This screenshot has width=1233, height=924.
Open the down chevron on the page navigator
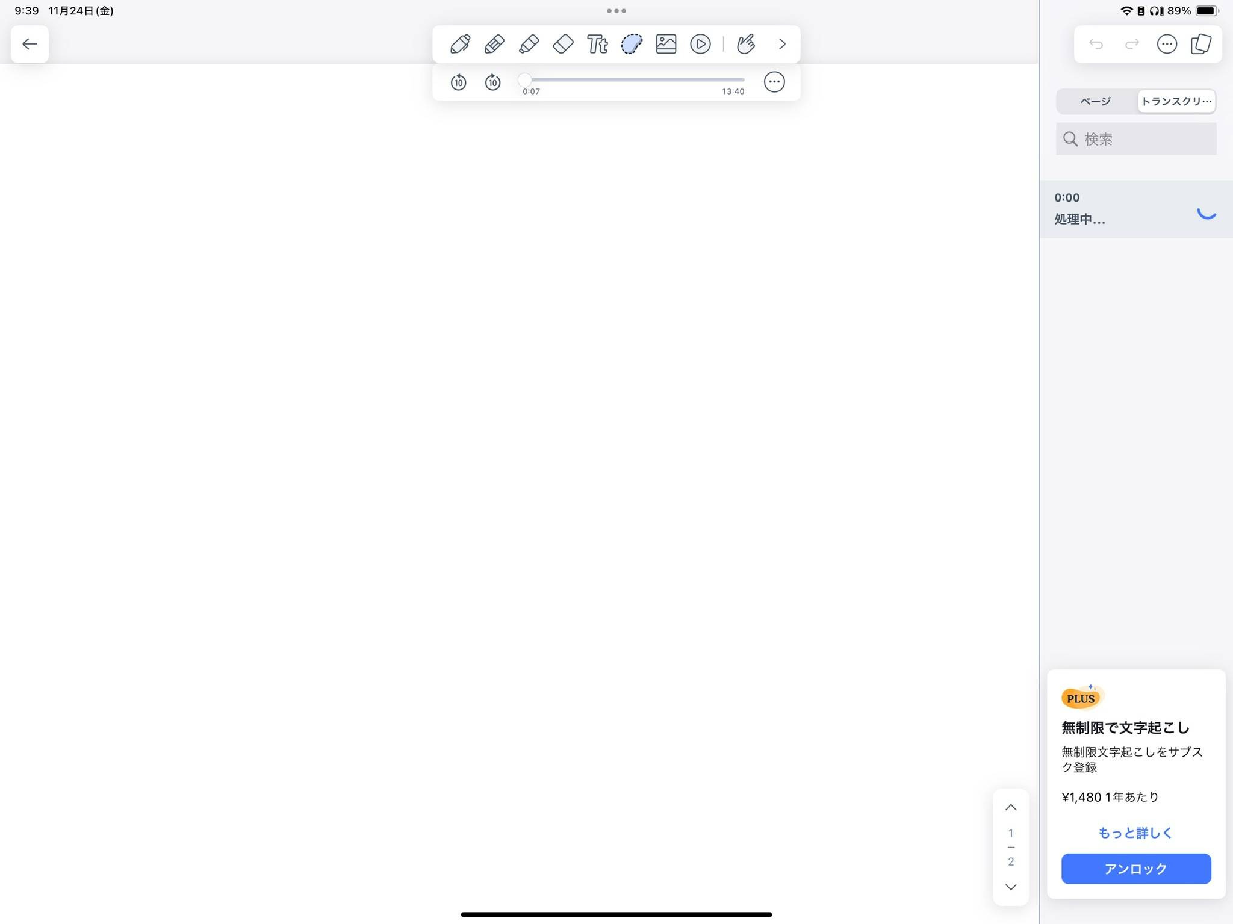click(x=1010, y=887)
